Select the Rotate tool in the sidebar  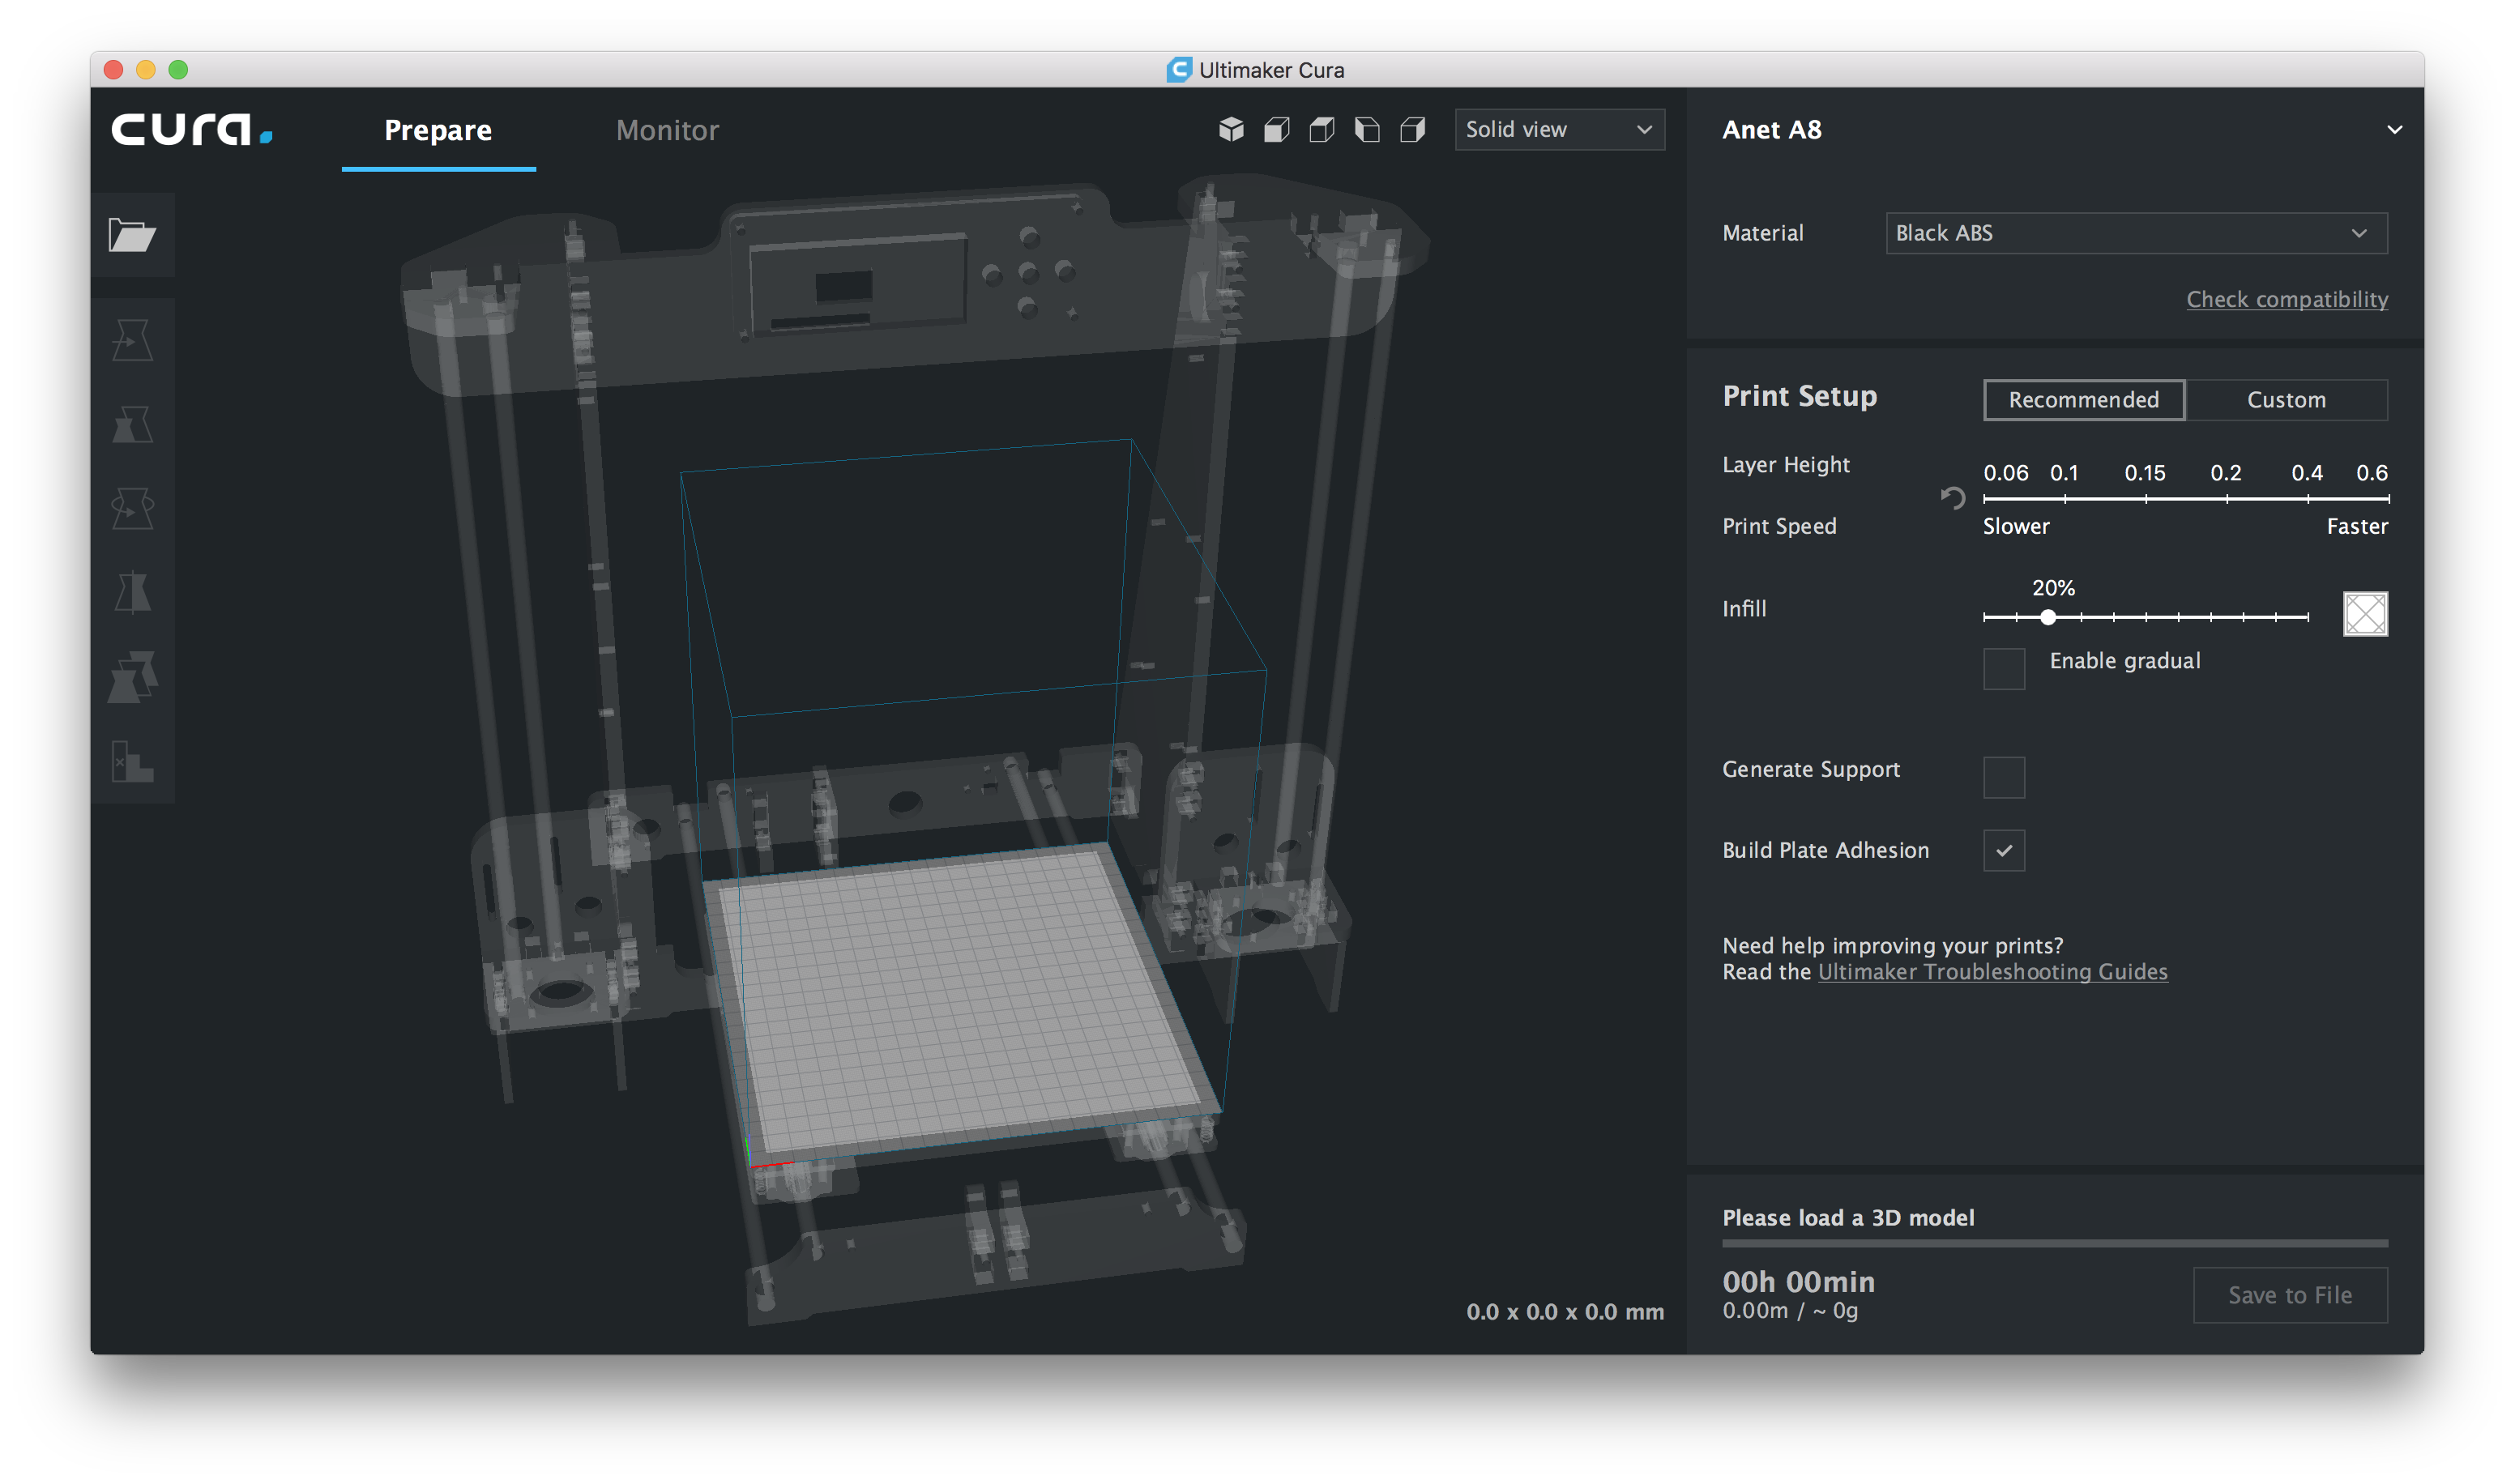click(132, 508)
